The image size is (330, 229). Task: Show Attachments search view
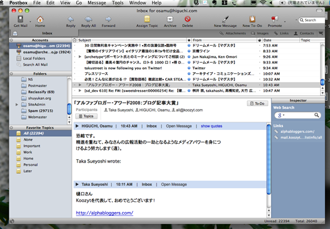click(233, 33)
